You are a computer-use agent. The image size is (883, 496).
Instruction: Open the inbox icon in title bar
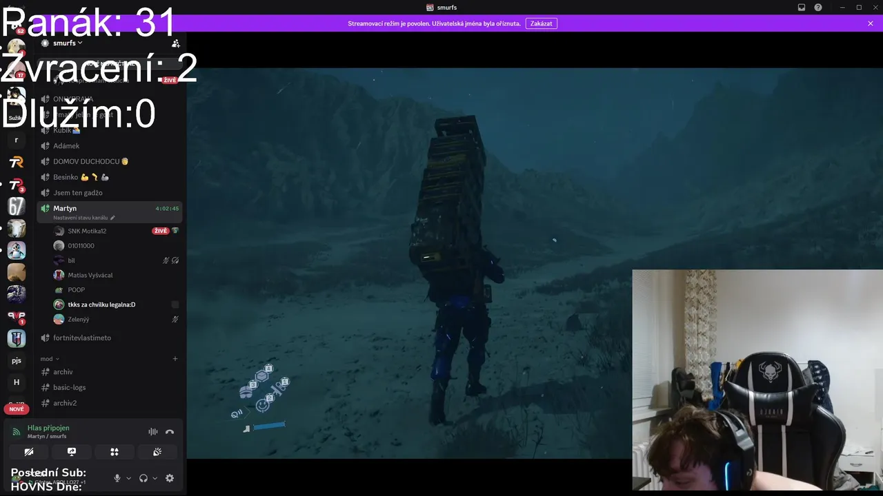pos(802,8)
